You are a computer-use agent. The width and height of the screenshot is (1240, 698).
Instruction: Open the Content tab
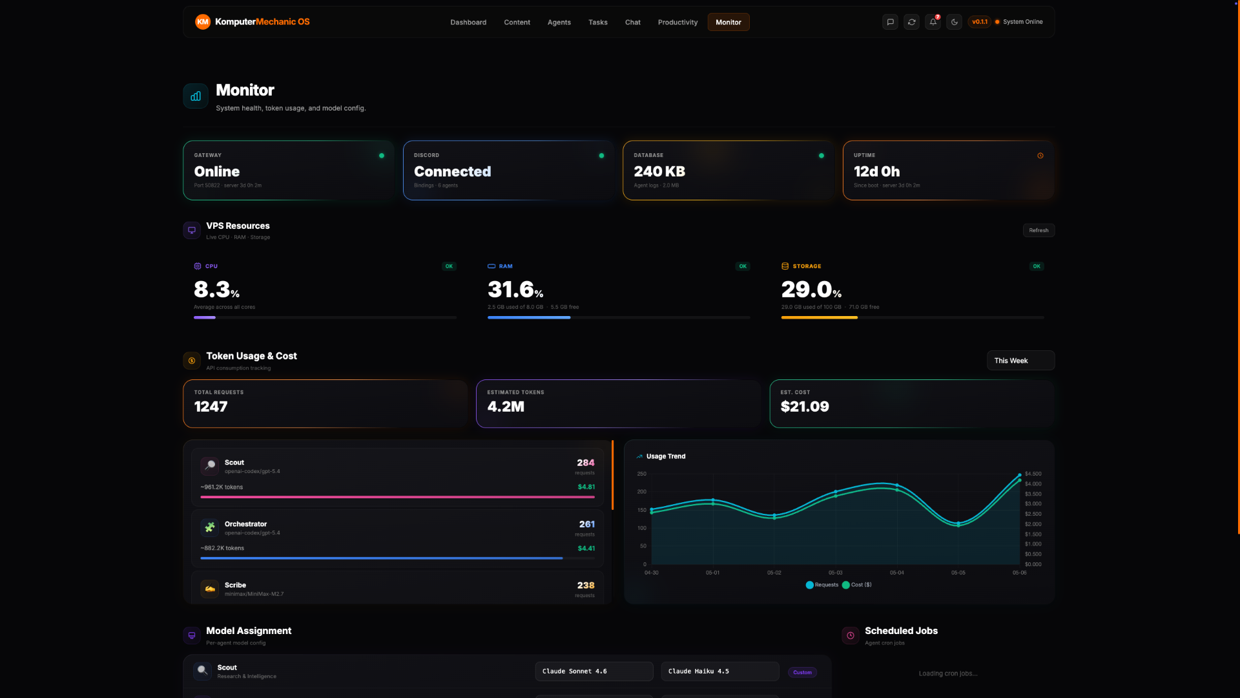point(517,22)
